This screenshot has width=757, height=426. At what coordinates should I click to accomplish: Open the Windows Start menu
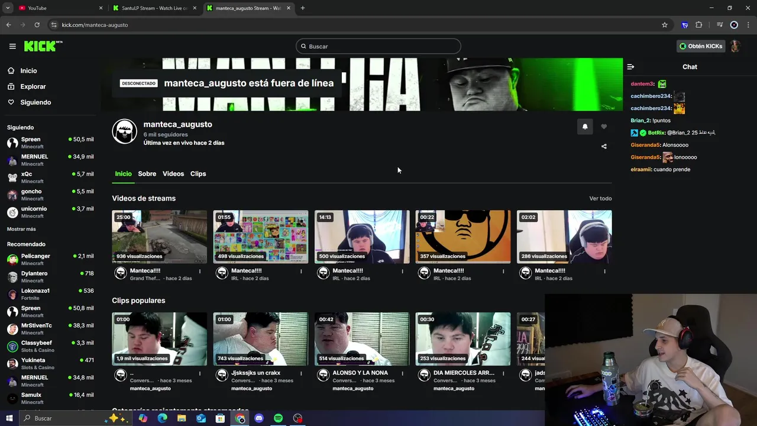pyautogui.click(x=9, y=418)
